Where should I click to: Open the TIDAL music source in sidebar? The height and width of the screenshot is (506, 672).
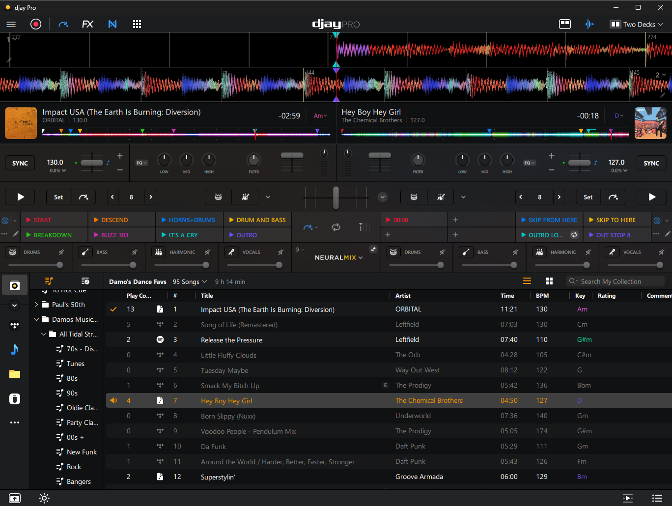[15, 325]
